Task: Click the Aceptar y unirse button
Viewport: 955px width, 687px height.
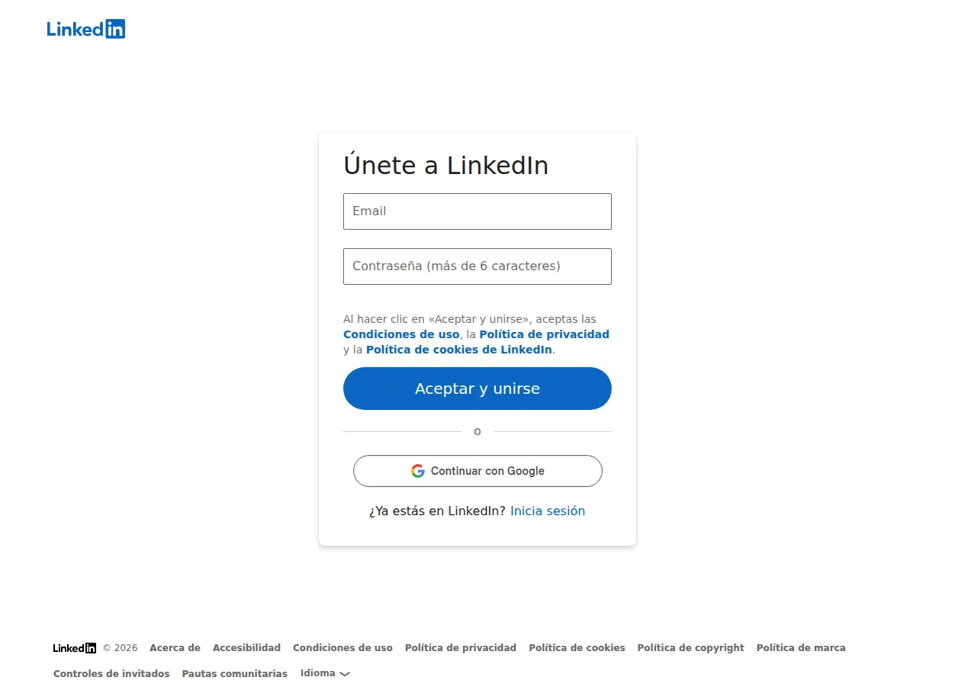Action: (x=478, y=389)
